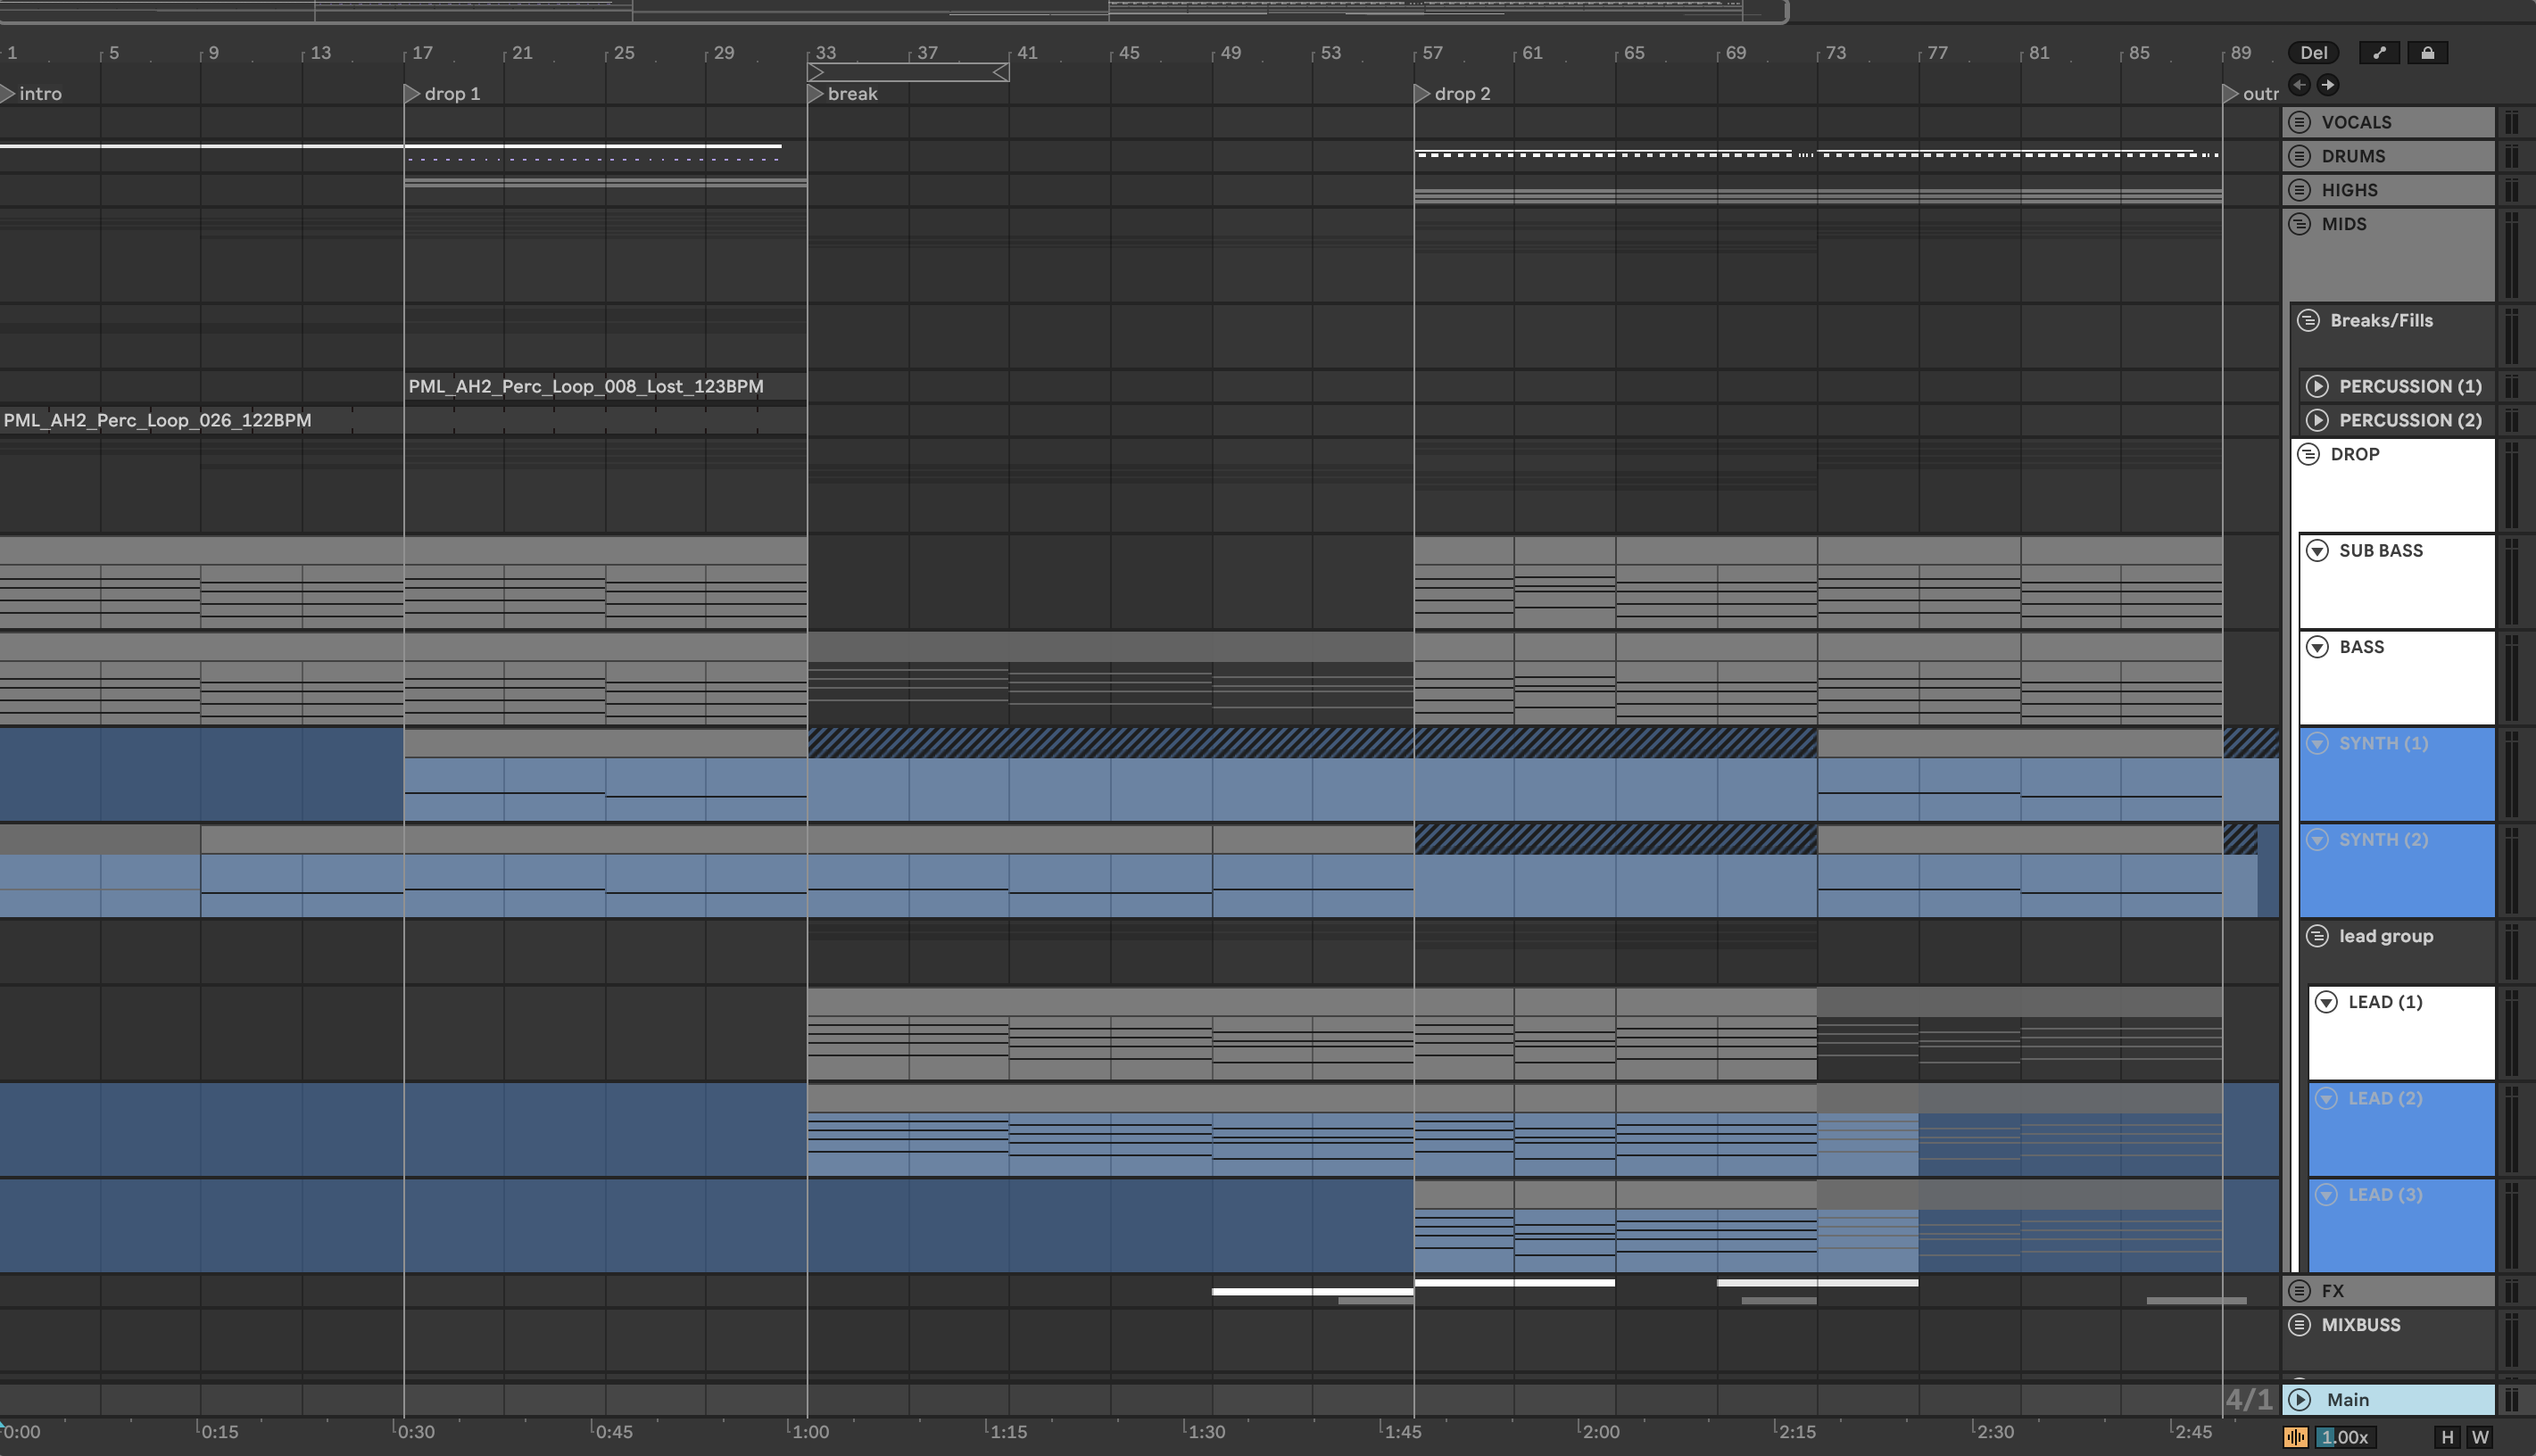Screen dimensions: 2536x1456
Task: Select the DRUMS track name
Action: coord(2353,156)
